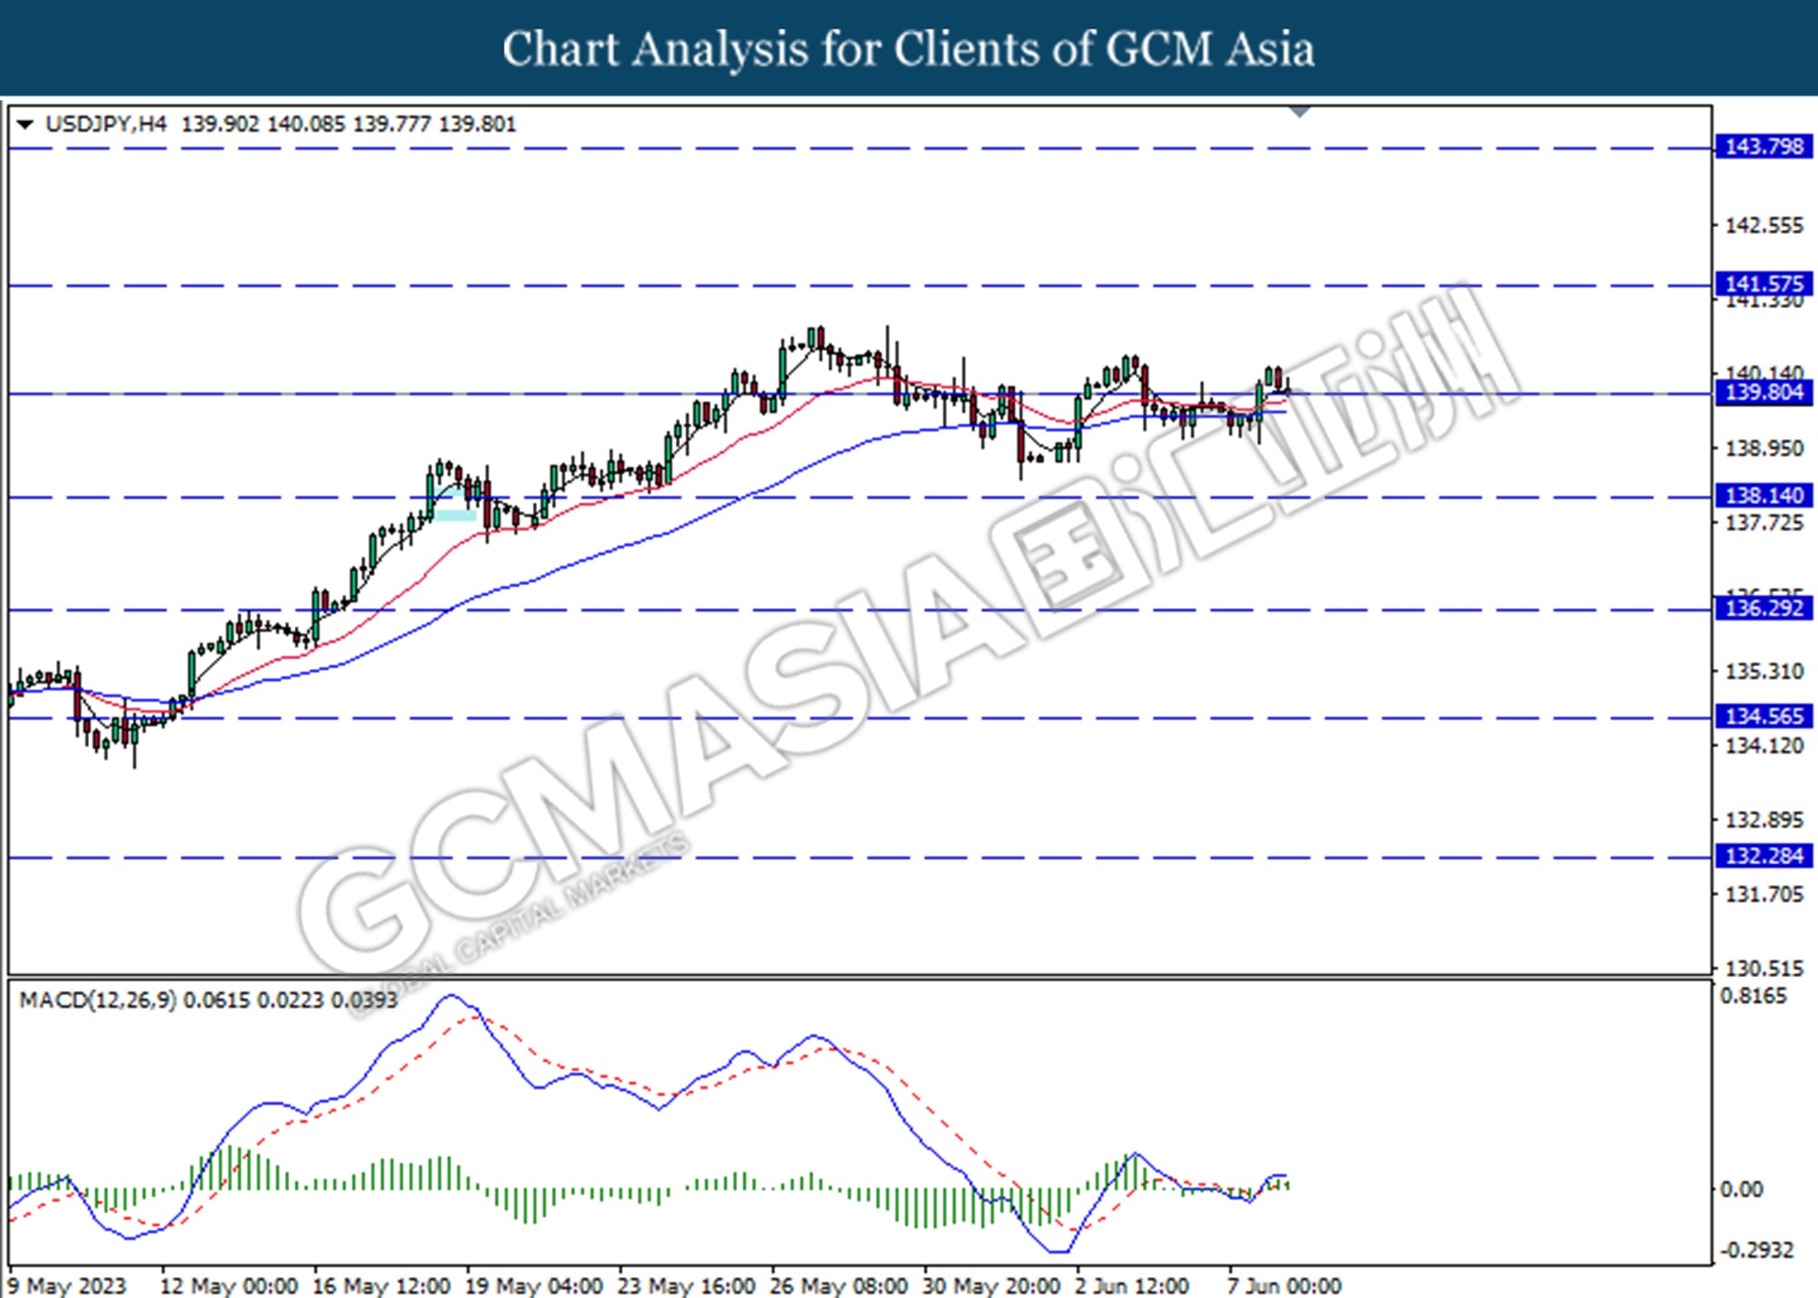This screenshot has height=1298, width=1818.
Task: Click the cyan highlighted rectangle on the chart
Action: click(x=454, y=515)
